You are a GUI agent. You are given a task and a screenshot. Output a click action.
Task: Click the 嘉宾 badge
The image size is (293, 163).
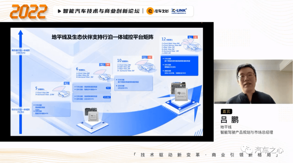point(226,112)
